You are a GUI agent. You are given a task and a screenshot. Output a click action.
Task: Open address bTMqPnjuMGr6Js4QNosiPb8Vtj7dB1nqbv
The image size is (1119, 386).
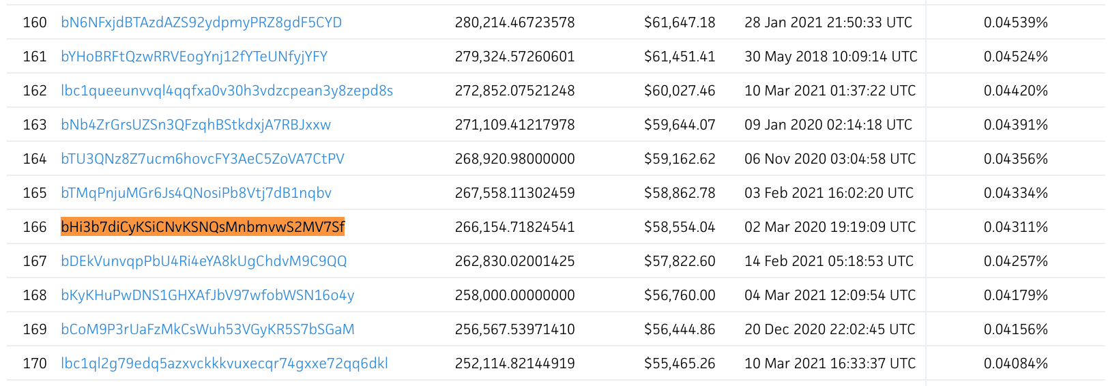[196, 193]
